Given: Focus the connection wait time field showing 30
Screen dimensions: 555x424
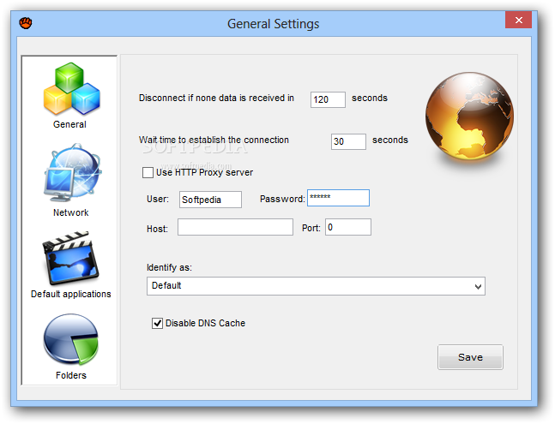Looking at the screenshot, I should coord(348,141).
